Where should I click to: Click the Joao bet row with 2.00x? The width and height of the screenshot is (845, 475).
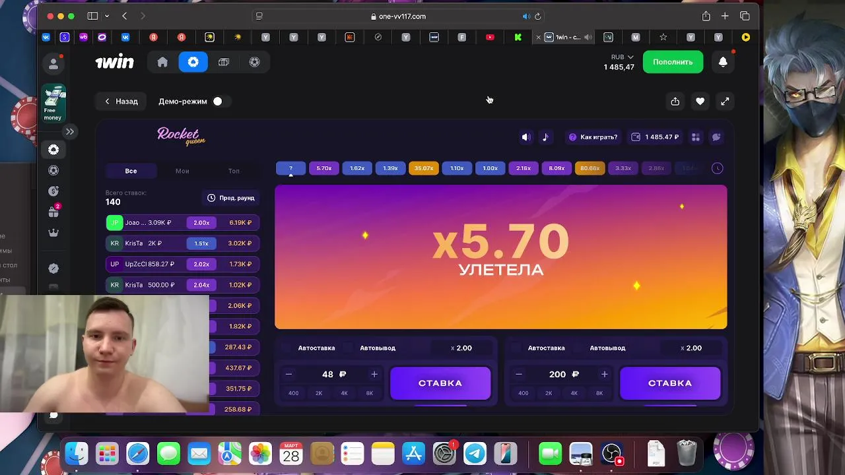[x=182, y=223]
